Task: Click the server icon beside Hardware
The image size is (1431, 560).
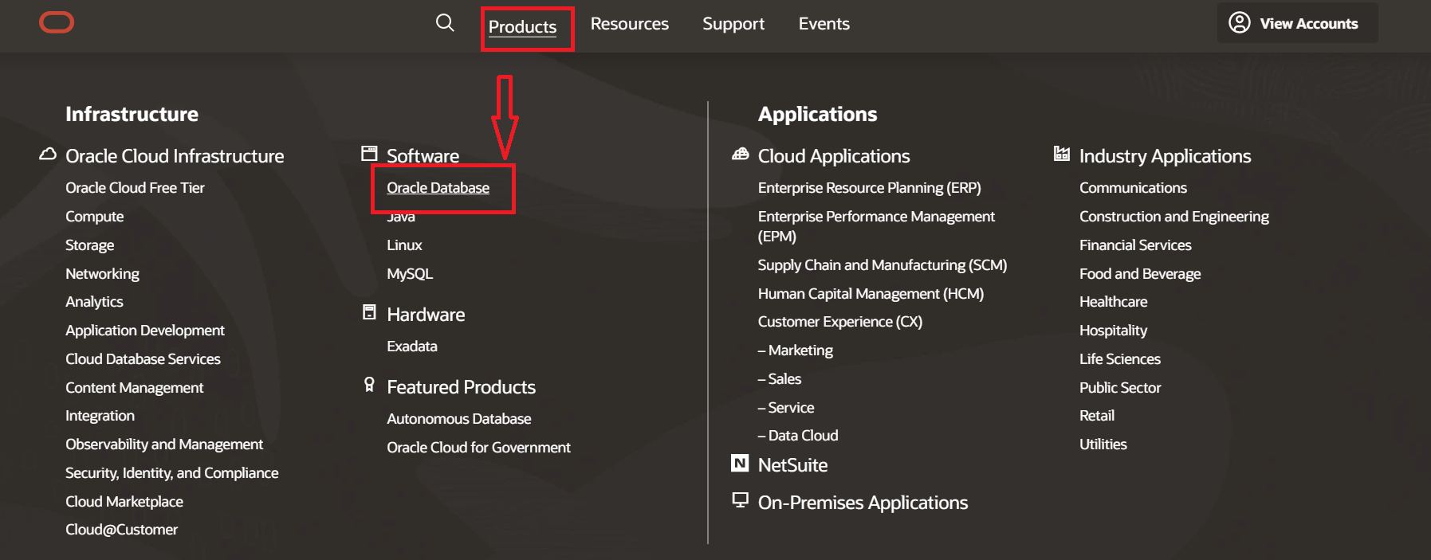Action: coord(369,312)
